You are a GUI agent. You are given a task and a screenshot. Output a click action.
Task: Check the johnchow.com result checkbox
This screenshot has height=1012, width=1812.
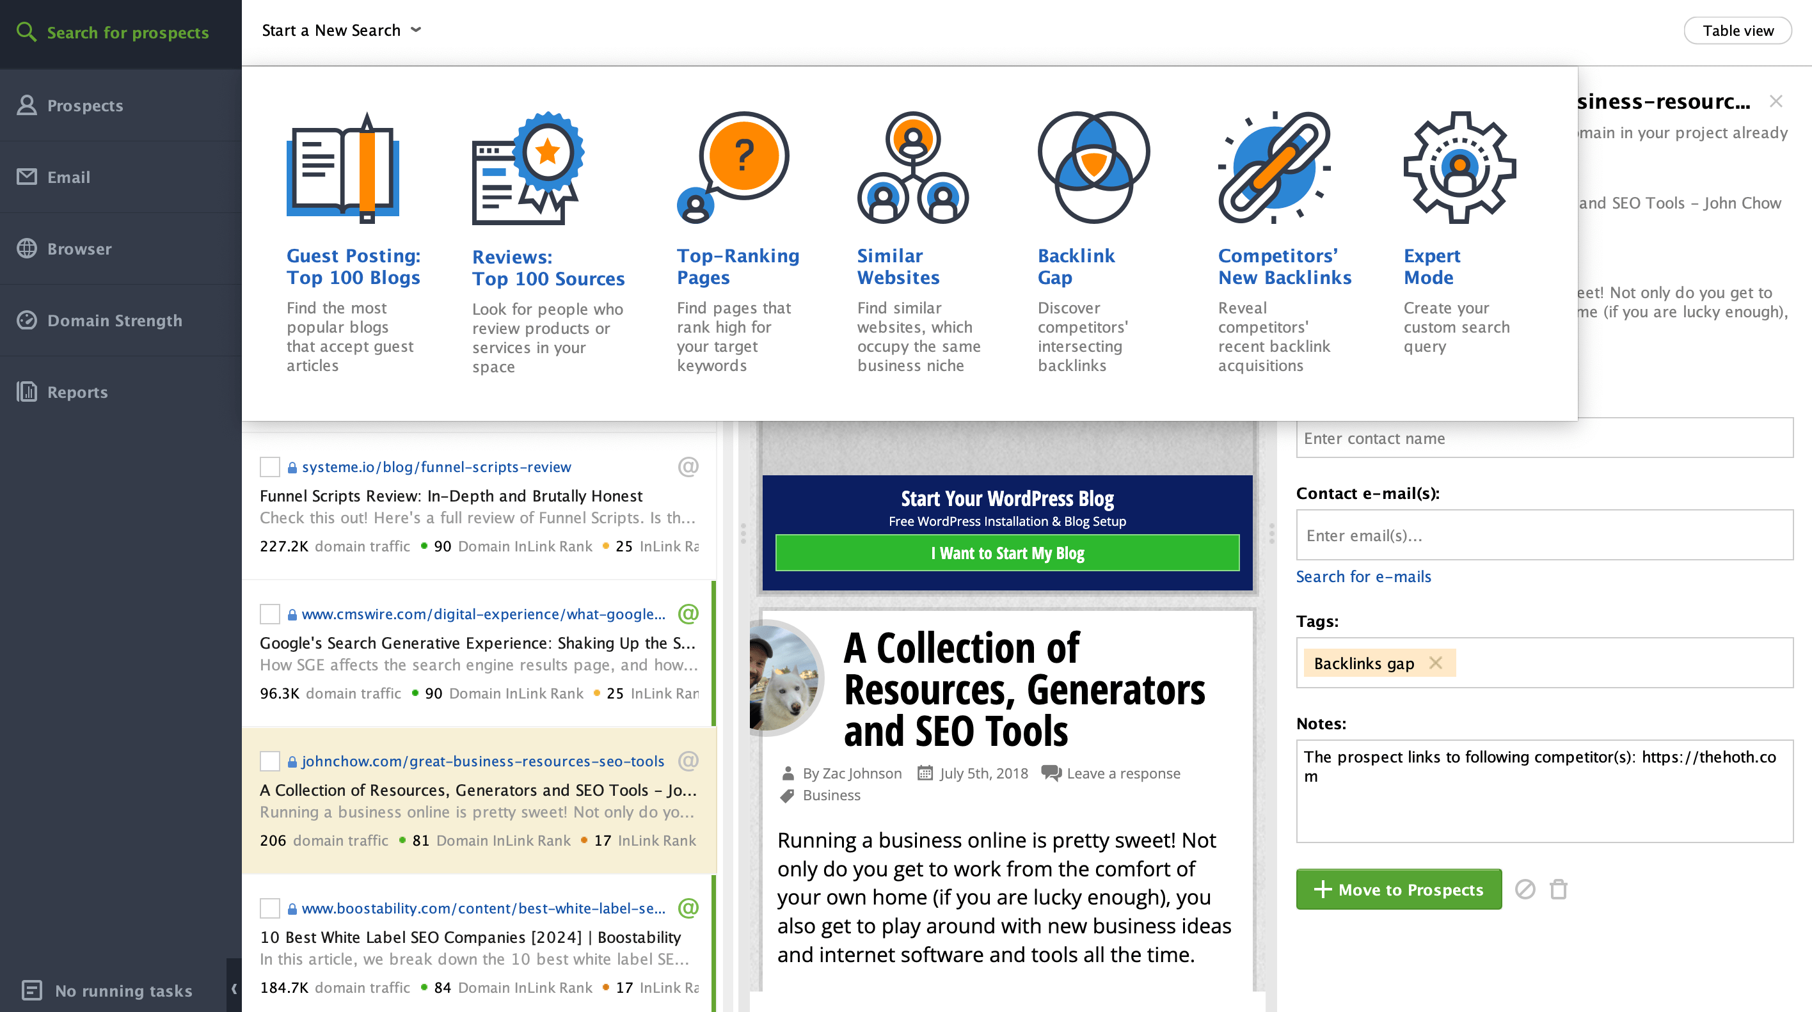[270, 761]
